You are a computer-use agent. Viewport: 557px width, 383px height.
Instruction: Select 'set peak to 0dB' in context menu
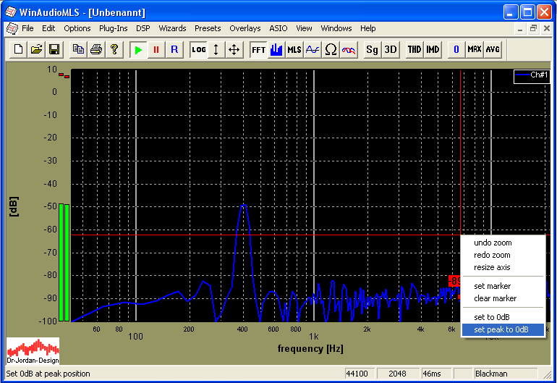pyautogui.click(x=501, y=329)
